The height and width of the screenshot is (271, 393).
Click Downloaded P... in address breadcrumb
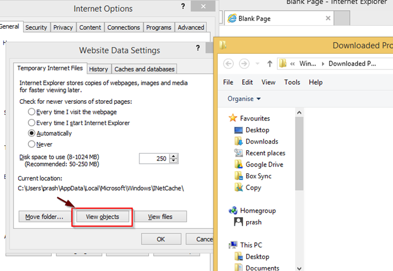coord(352,63)
